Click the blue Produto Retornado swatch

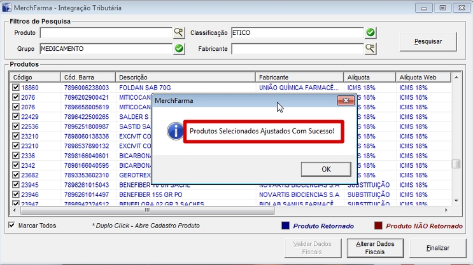(286, 226)
